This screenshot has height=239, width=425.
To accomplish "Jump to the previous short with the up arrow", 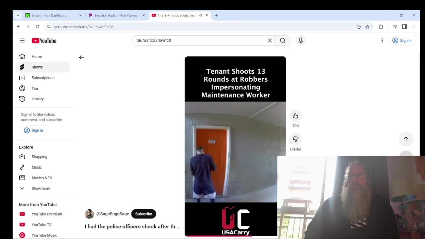I will tap(406, 139).
